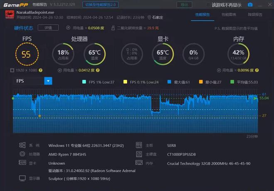Check the 该游戏不再显示 checkbox

[x=208, y=5]
